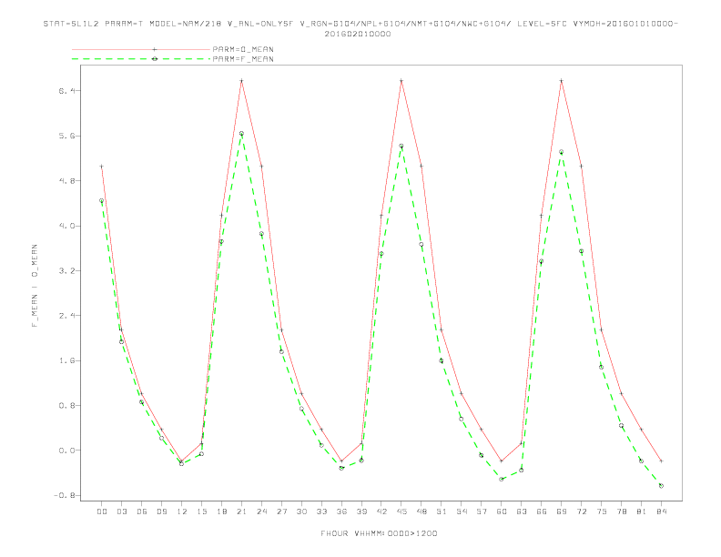Click x-axis tick label 48
The height and width of the screenshot is (557, 721).
421,511
